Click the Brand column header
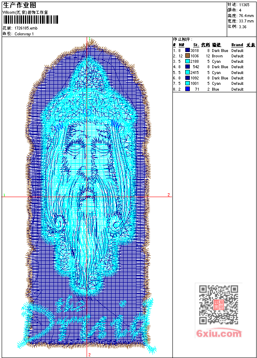 click(237, 45)
